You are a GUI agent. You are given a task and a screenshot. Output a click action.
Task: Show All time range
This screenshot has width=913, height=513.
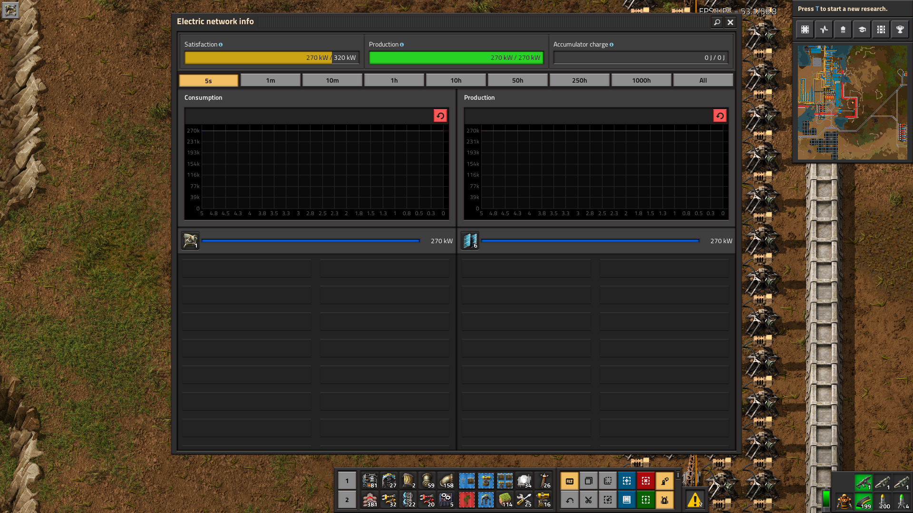click(703, 81)
